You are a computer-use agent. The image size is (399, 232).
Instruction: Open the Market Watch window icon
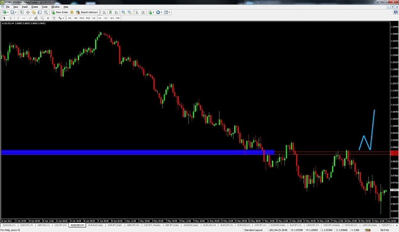click(x=22, y=12)
